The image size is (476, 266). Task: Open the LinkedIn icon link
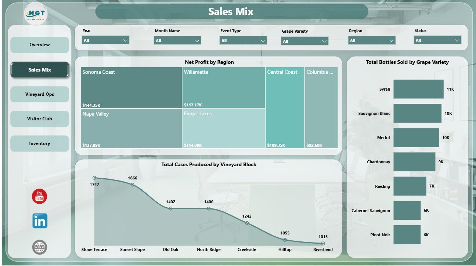40,221
